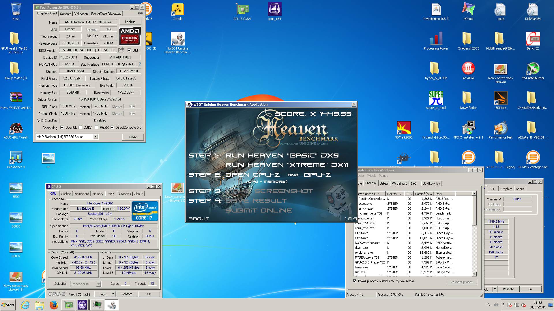Screen dimensions: 554x311
Task: Launch AnvilPro desktop icon
Action: tap(468, 71)
